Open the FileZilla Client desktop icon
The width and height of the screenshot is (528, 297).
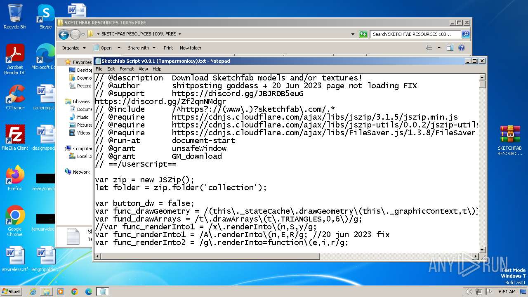(15, 138)
